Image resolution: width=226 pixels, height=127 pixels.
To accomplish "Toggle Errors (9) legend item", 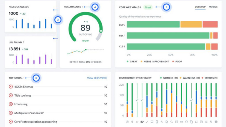I will click(x=209, y=78).
